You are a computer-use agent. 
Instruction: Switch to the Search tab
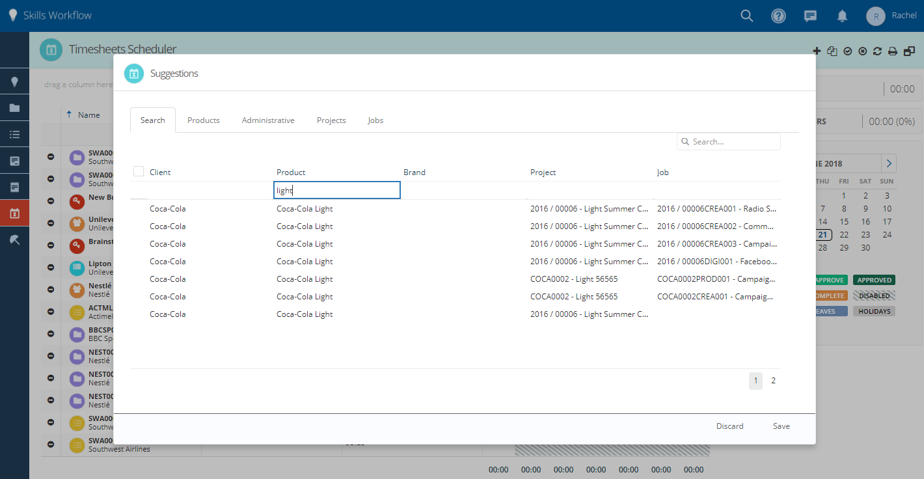coord(153,120)
